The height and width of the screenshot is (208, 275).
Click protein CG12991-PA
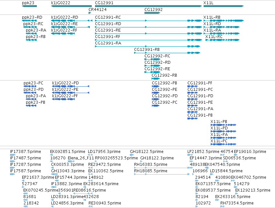click(x=200, y=109)
